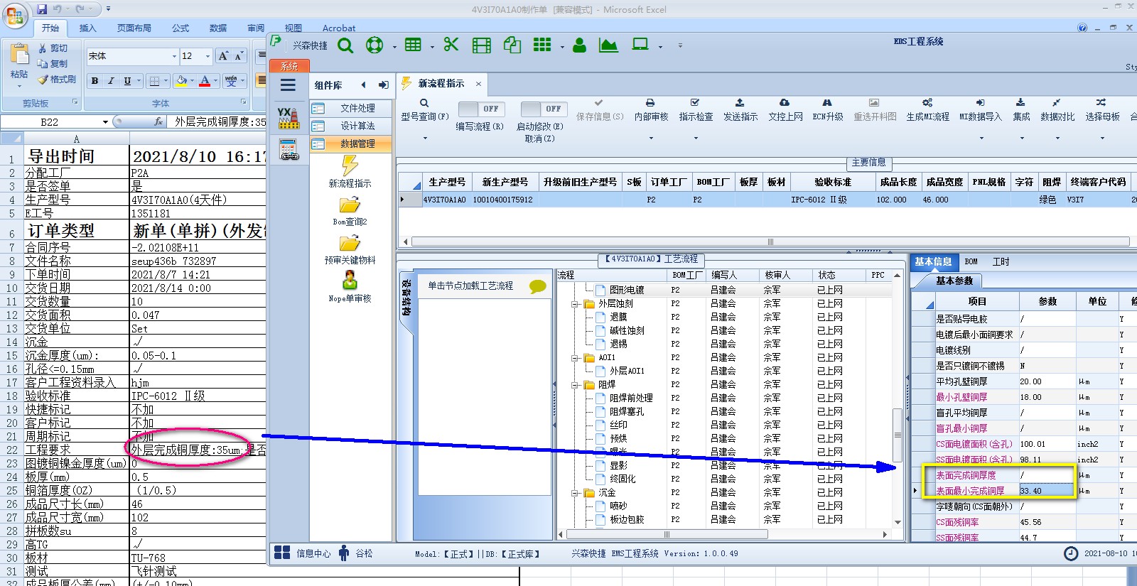Click the 生成MI流程 gears icon

click(x=927, y=103)
